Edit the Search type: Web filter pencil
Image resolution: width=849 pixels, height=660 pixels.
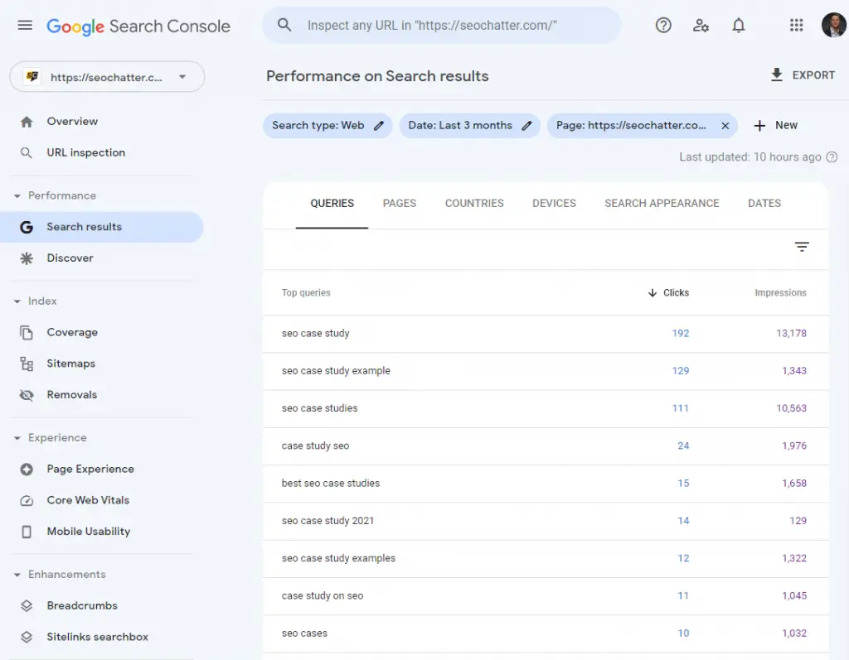[378, 126]
